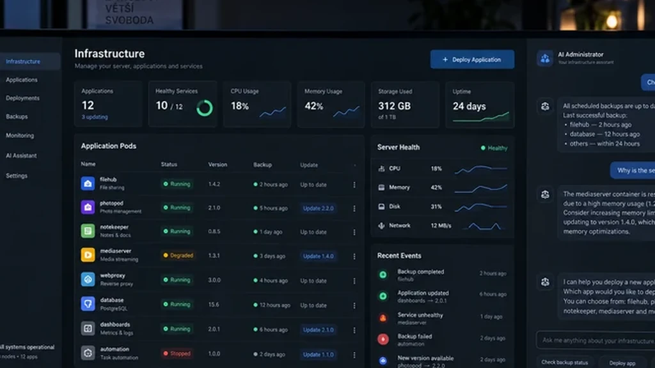Click the Uptime '24 days' card
The height and width of the screenshot is (368, 655).
(x=480, y=104)
